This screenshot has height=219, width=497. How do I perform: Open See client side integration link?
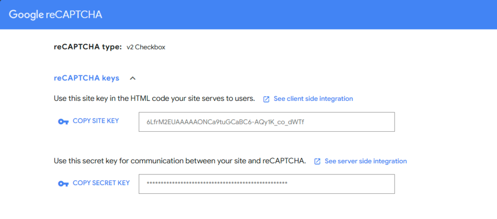click(313, 99)
